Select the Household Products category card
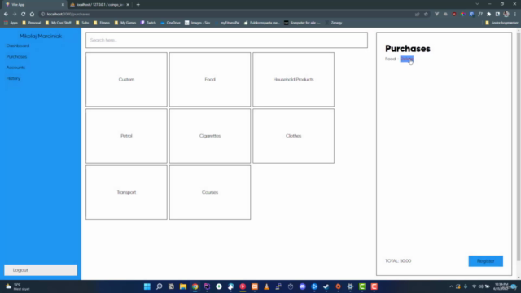Image resolution: width=521 pixels, height=293 pixels. [x=293, y=80]
